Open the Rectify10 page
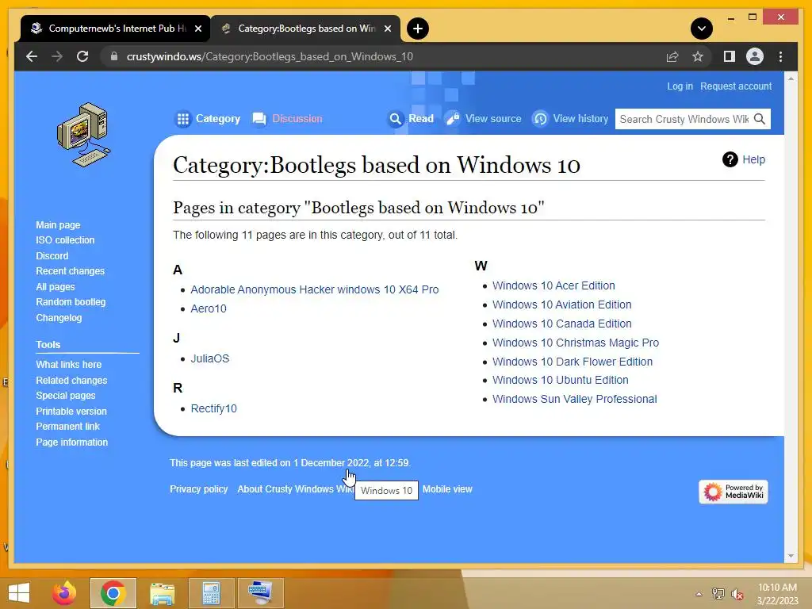Viewport: 812px width, 609px height. pyautogui.click(x=213, y=408)
